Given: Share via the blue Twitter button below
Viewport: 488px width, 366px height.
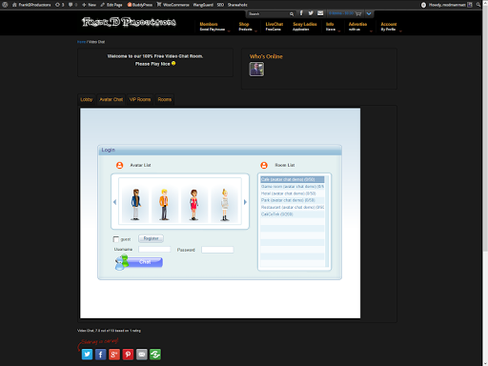Looking at the screenshot, I should pos(87,355).
